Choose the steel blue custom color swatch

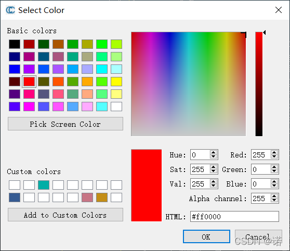15,197
